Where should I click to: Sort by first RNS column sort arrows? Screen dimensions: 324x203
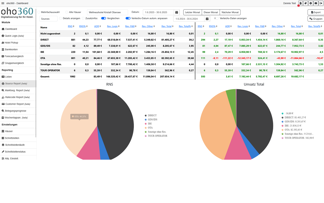[x=74, y=26]
